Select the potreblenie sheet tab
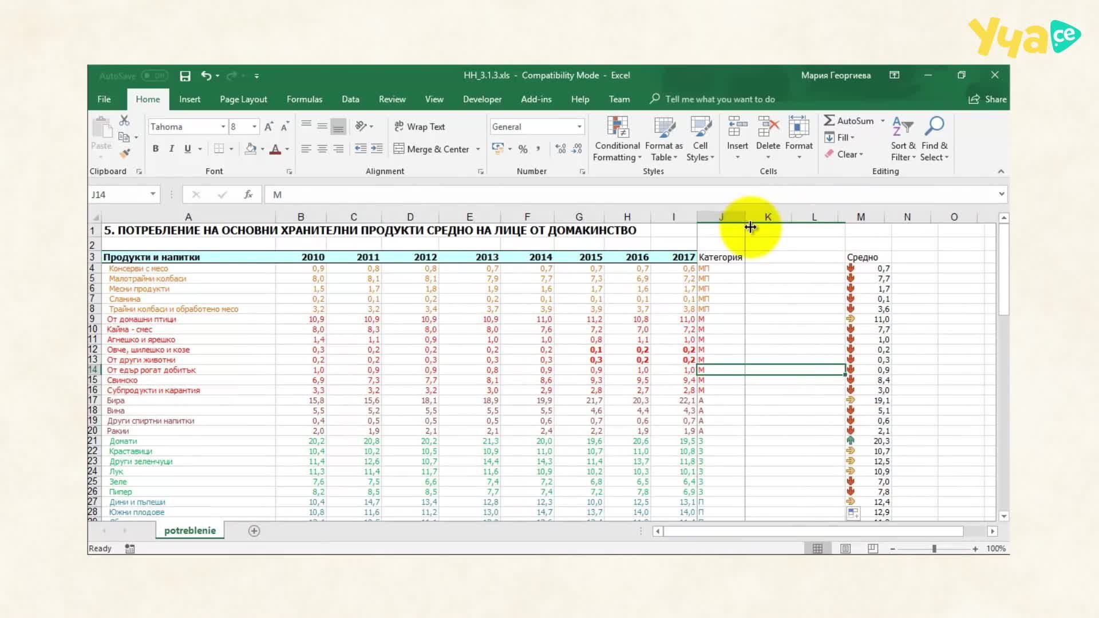Screen dimensions: 1099x618 (190, 530)
